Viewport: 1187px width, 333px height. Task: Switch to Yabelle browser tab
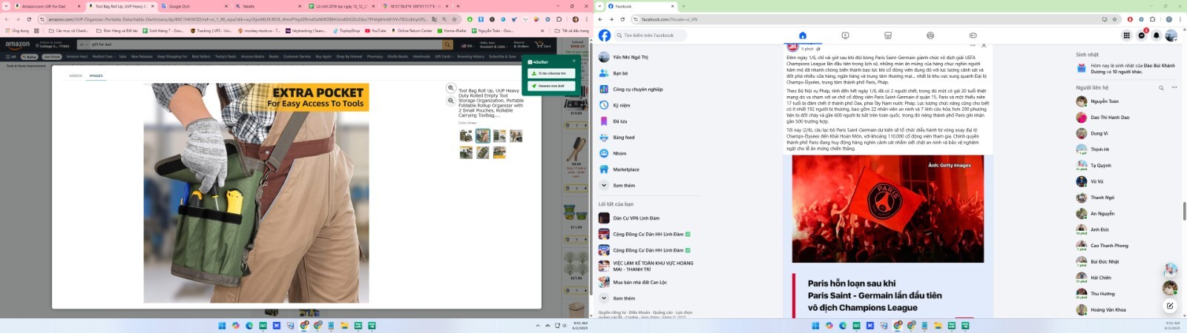click(269, 6)
